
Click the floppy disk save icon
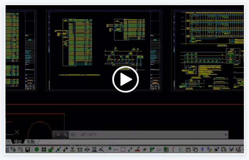pos(28,149)
